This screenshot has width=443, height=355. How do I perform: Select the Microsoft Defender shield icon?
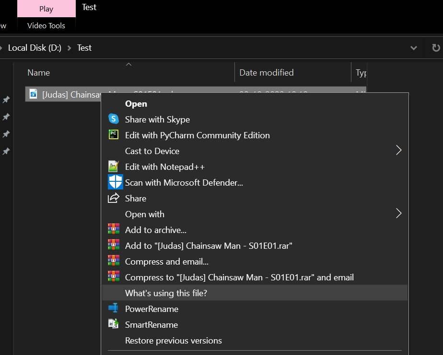point(115,182)
